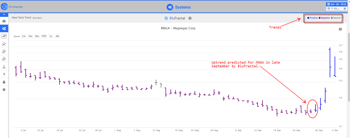The width and height of the screenshot is (350, 138).
Task: Click the 13. Aug axis label
Action: 156,130
